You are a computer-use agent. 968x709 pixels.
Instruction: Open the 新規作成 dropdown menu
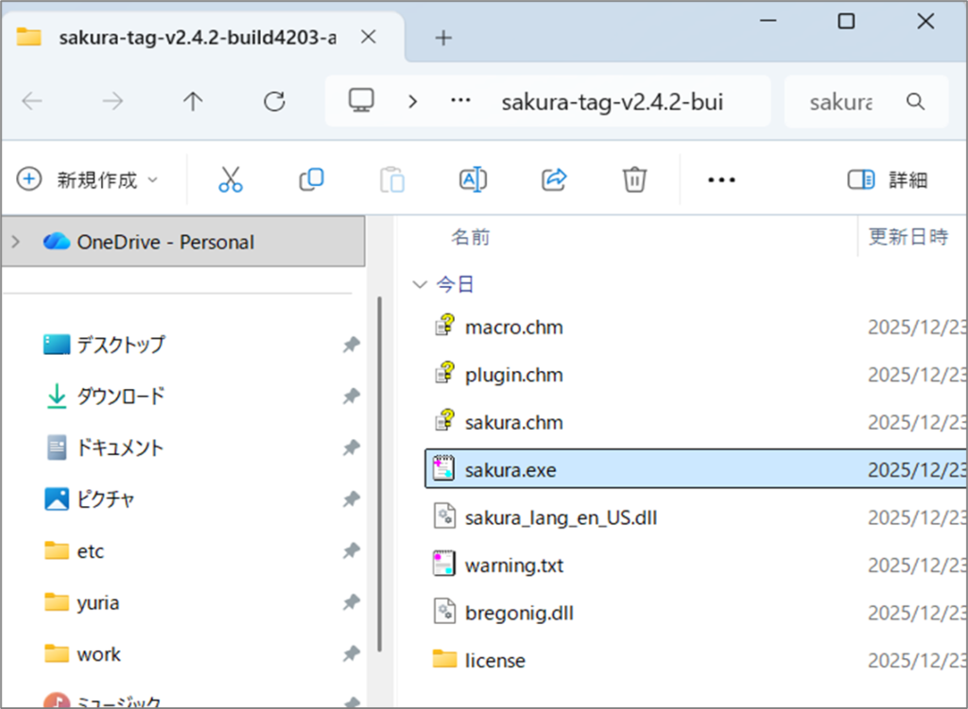(x=89, y=179)
